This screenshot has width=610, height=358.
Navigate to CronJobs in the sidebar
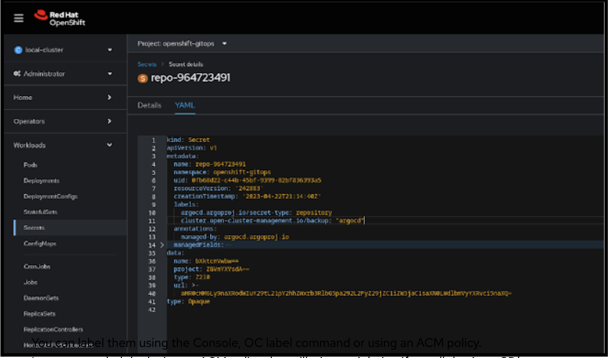37,266
